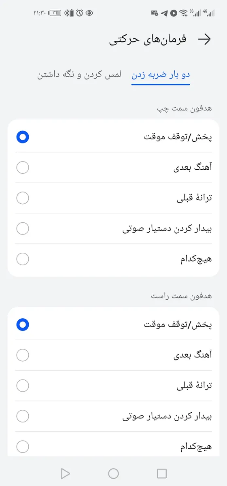The height and width of the screenshot is (486, 227).
Task: Switch to لمس کردن و نگه داشتن tab
Action: (79, 75)
